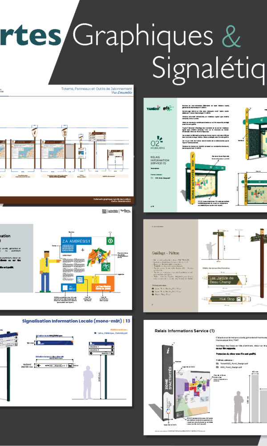Click the "Les Jardins de Beau Champ" sign
The image size is (267, 446).
pyautogui.click(x=226, y=280)
